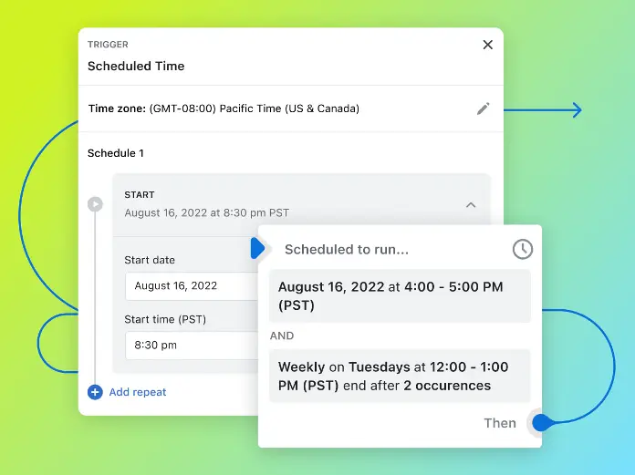Collapse the START section chevron
This screenshot has width=635, height=475.
tap(471, 205)
